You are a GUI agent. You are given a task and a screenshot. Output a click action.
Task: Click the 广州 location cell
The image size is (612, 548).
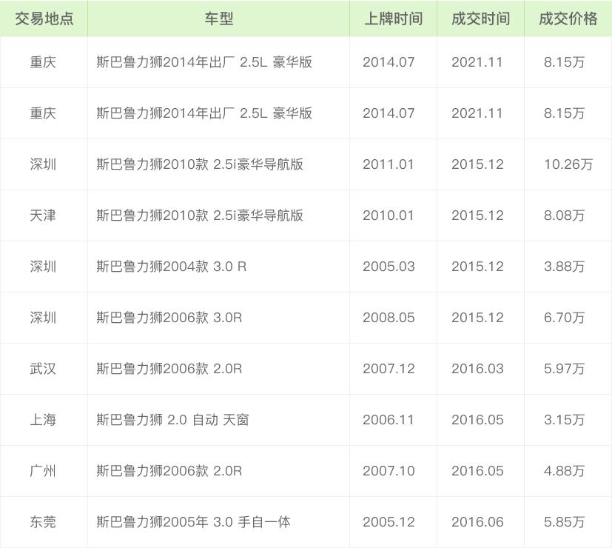coord(43,472)
